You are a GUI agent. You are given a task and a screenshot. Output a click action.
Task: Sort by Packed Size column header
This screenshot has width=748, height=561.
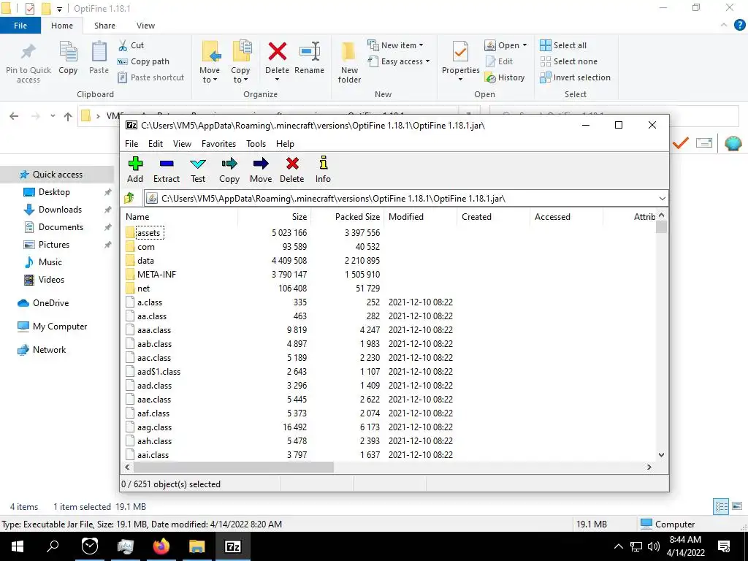click(x=348, y=216)
